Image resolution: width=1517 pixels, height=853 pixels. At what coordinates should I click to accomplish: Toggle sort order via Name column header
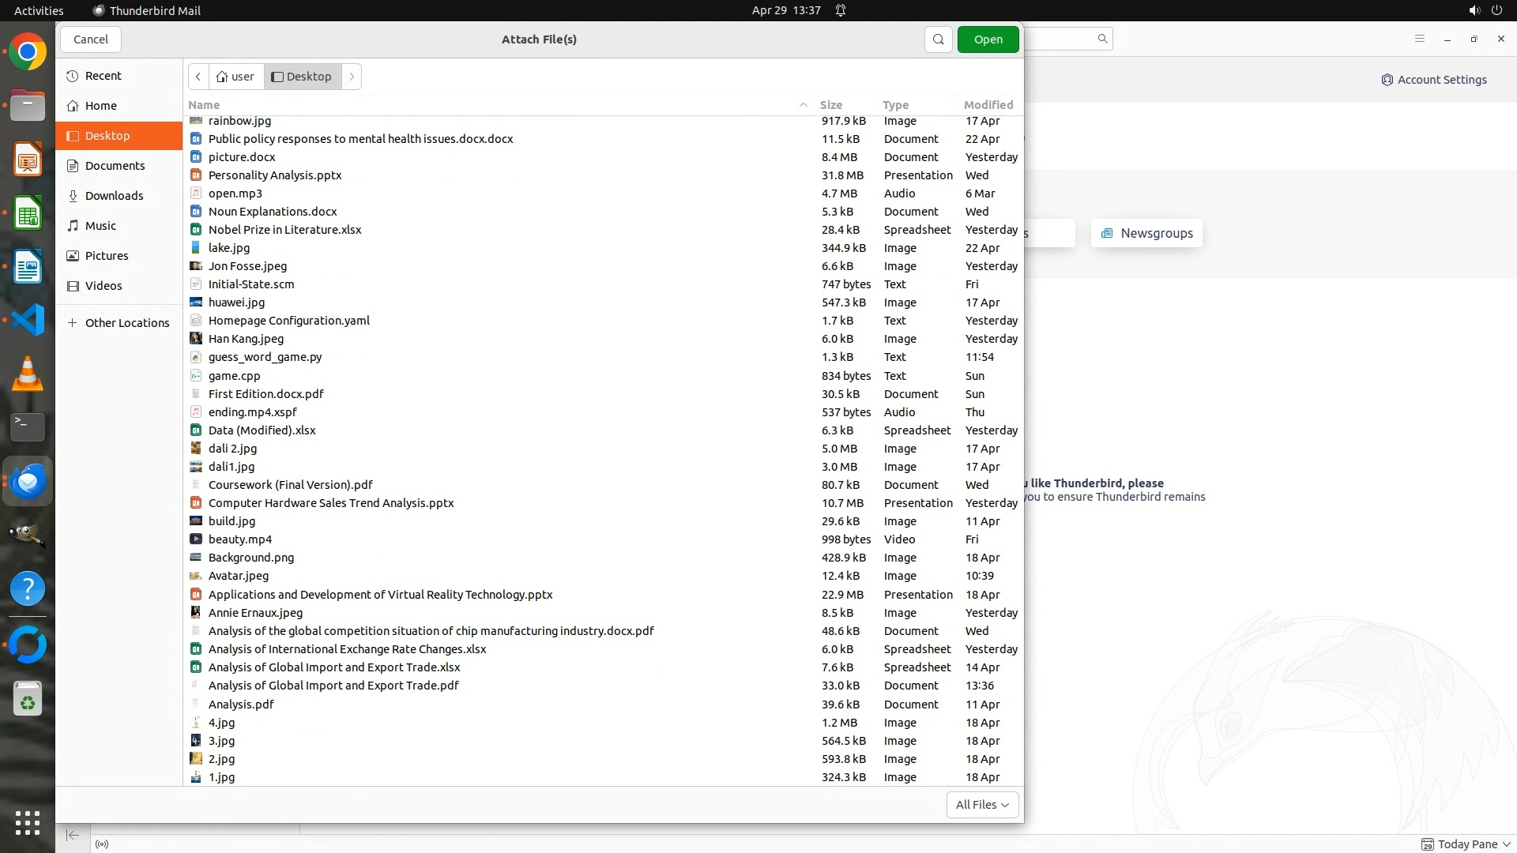point(204,105)
